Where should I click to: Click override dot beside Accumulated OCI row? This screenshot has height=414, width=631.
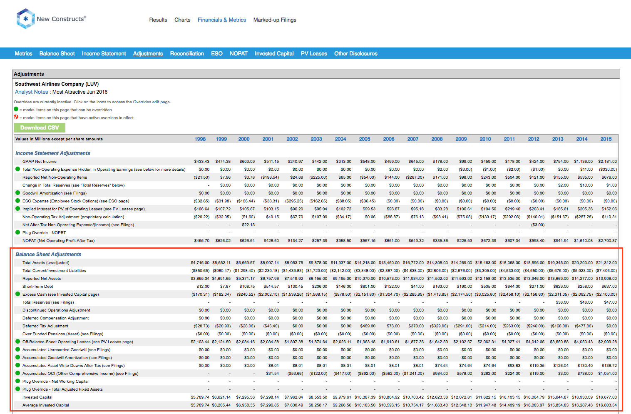[x=17, y=373]
